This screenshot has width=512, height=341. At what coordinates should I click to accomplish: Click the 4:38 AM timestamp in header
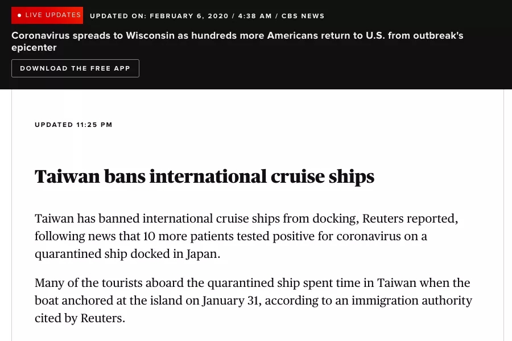pyautogui.click(x=255, y=16)
